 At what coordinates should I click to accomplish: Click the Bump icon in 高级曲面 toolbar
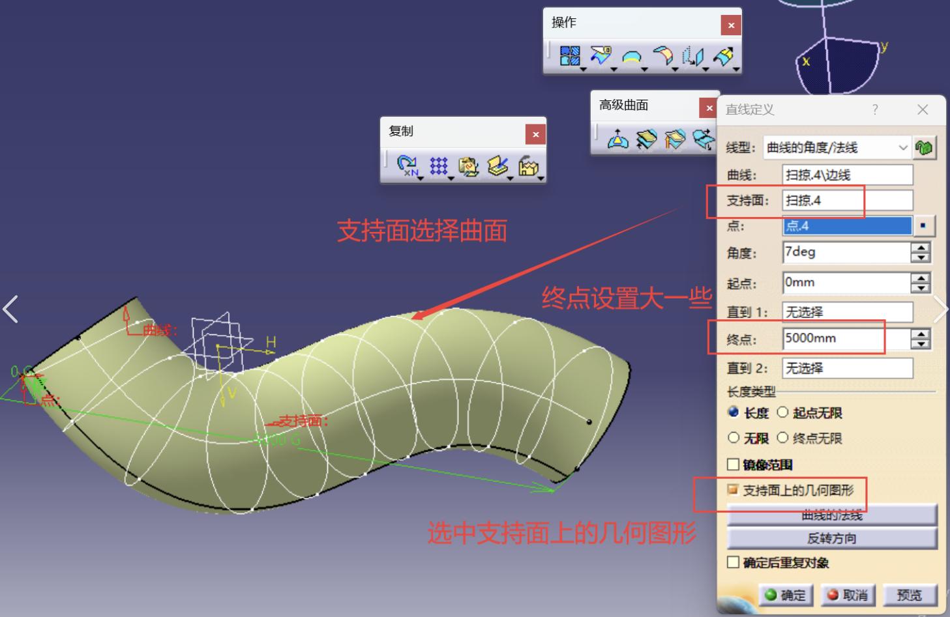tap(617, 139)
